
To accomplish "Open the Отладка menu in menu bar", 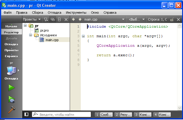I will tap(55, 13).
